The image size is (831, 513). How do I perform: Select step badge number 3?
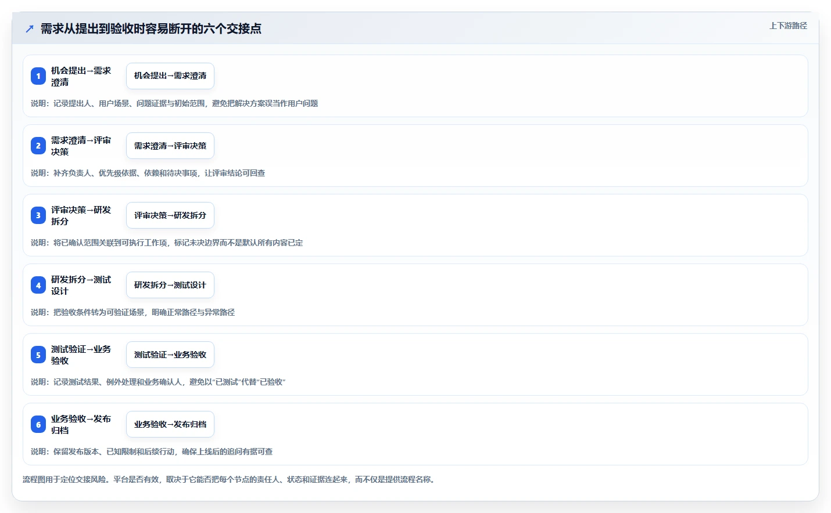38,215
